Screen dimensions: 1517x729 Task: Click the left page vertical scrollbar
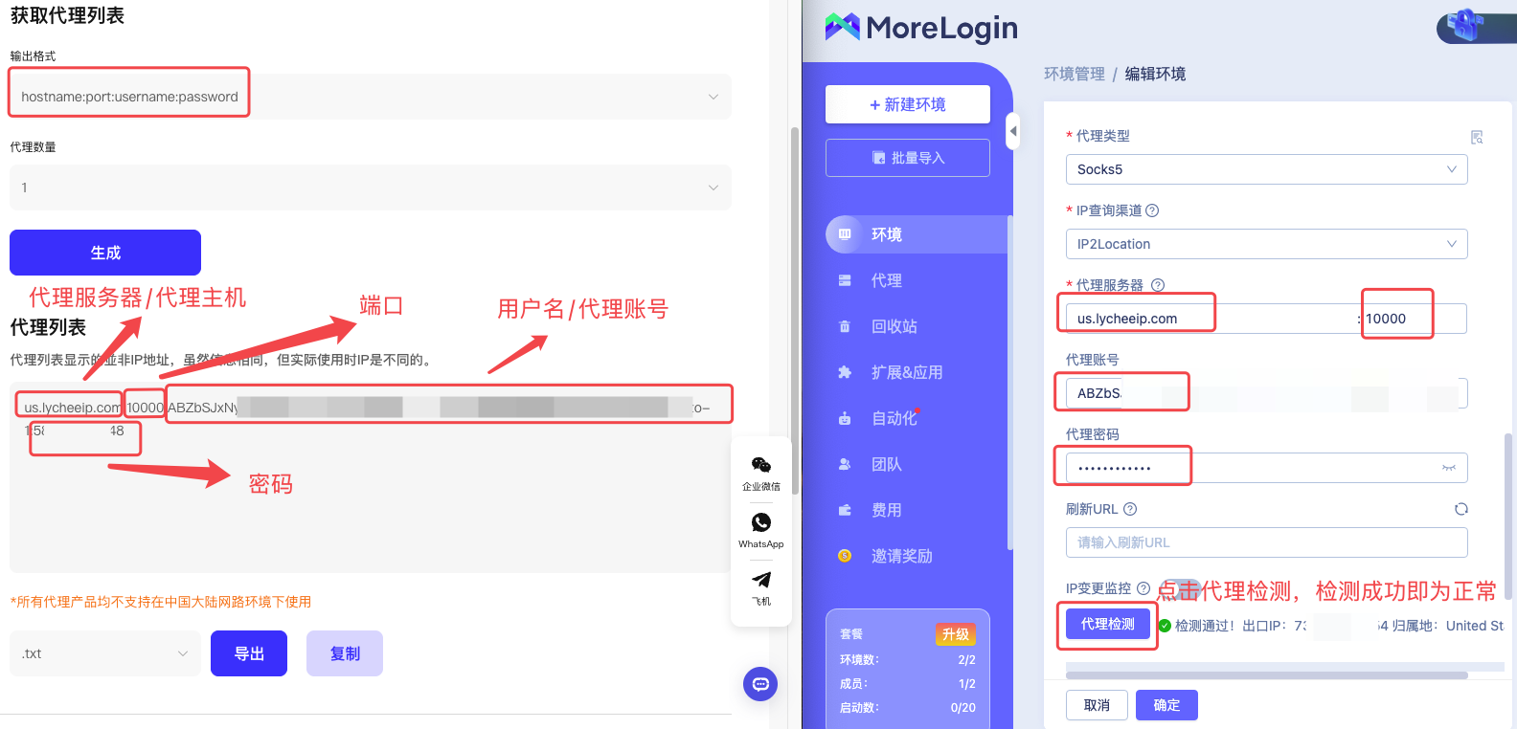tap(794, 311)
